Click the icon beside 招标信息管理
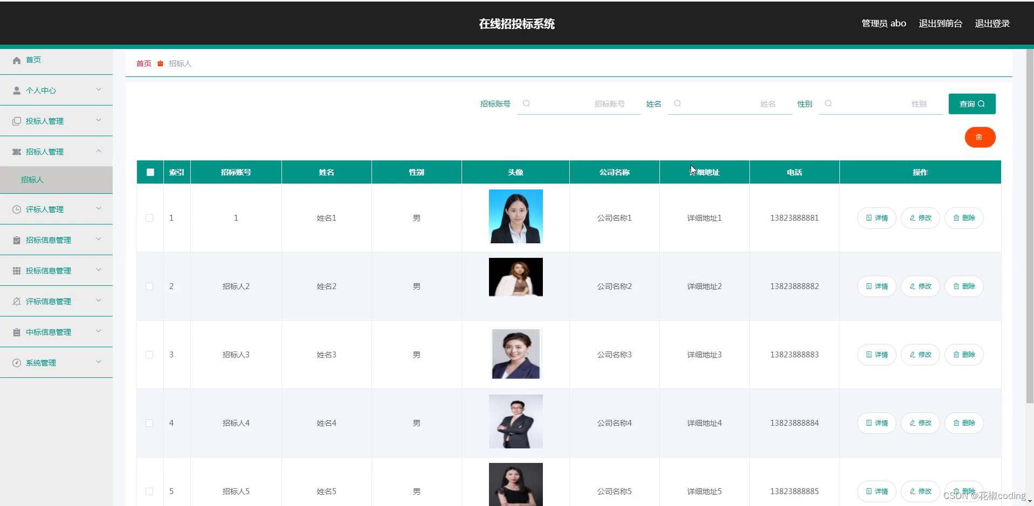1034x506 pixels. [x=17, y=240]
